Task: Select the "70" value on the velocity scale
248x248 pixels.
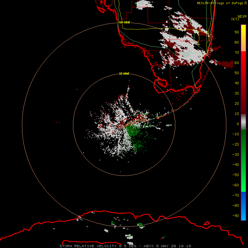Action: 237,53
